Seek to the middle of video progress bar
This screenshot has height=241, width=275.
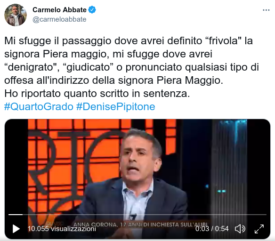(x=137, y=215)
